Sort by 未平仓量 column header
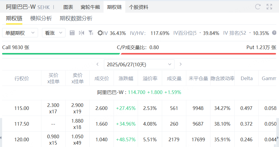This screenshot has width=279, height=147. 198,78
